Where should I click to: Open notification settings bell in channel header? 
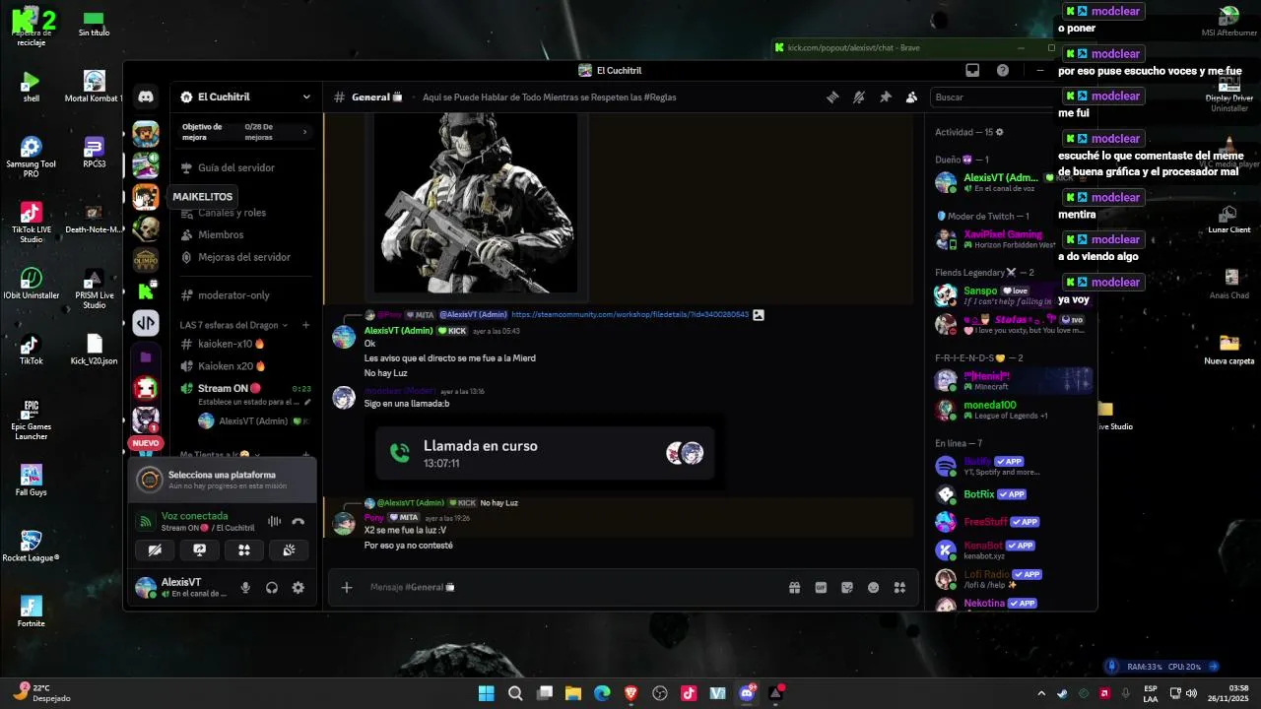tap(859, 97)
